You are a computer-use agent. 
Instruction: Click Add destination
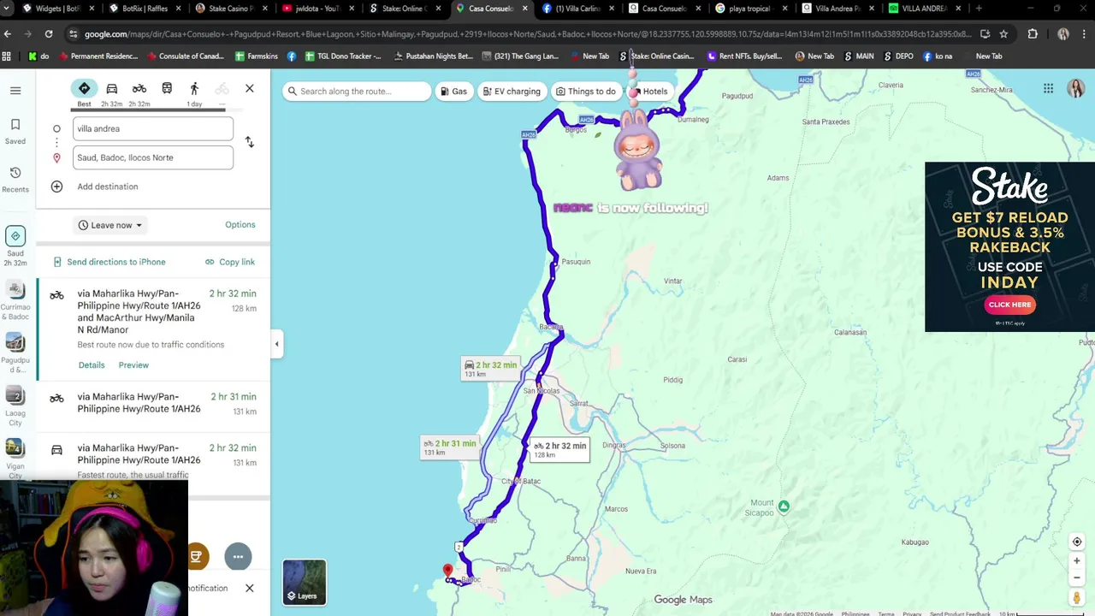[108, 187]
